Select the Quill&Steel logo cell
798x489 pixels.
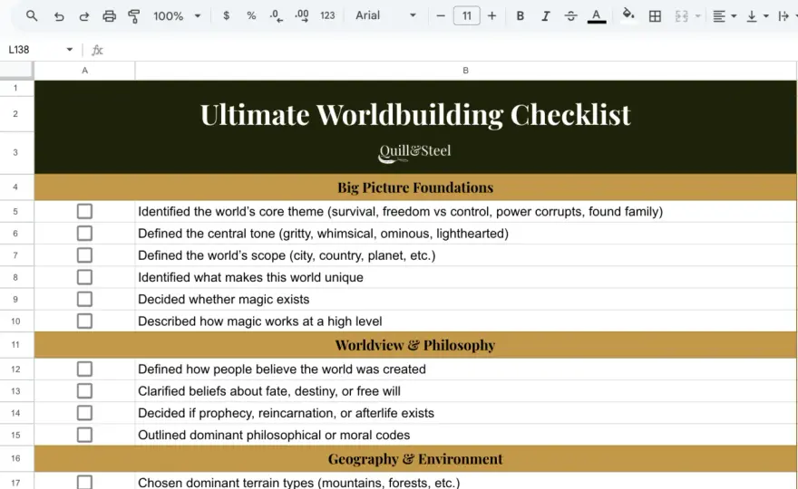click(x=415, y=152)
